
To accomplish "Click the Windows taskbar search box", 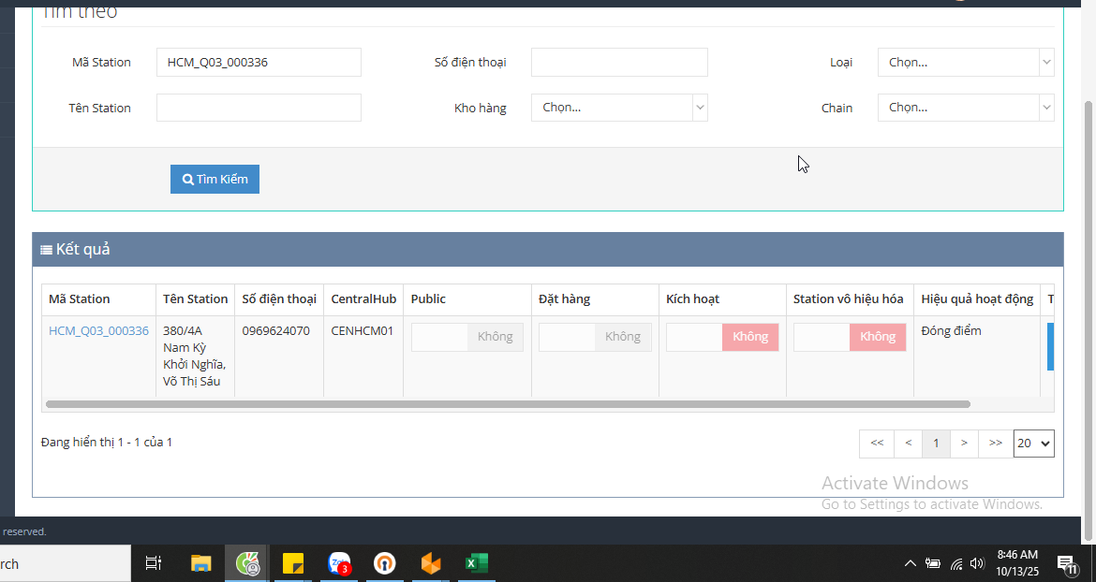I will tap(65, 563).
